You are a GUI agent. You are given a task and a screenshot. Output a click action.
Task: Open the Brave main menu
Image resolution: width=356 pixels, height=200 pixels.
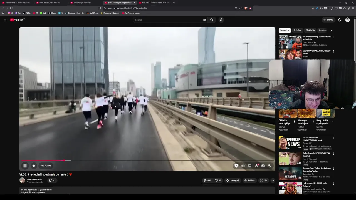coord(353,8)
